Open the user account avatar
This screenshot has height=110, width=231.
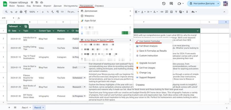tap(225, 3)
